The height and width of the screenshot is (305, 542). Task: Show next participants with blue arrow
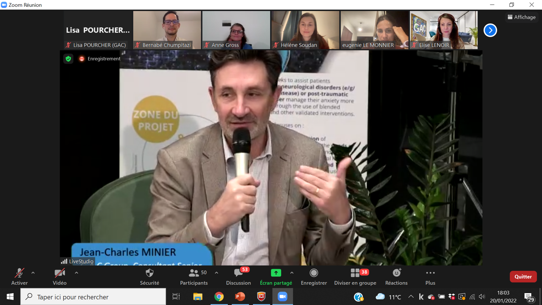click(490, 30)
